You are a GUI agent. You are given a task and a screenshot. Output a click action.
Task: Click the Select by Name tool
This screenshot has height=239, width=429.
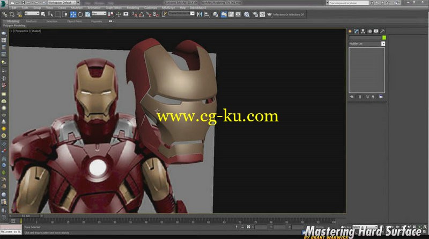pos(50,15)
